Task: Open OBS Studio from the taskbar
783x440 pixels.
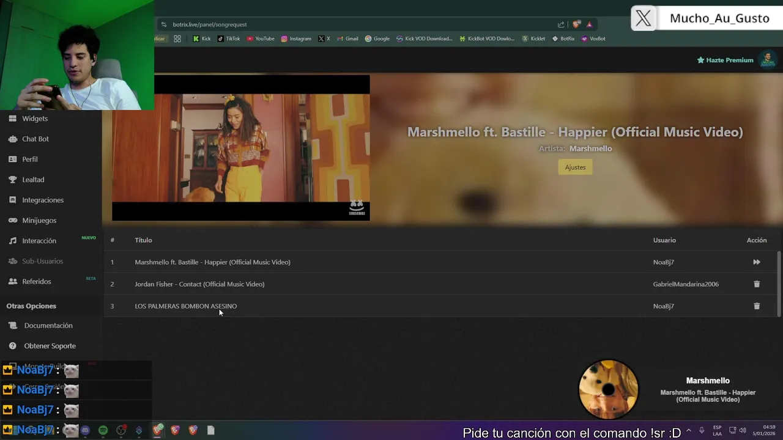Action: coord(121,430)
